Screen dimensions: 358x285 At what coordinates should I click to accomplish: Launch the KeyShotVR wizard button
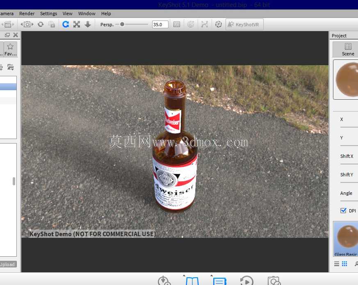(244, 25)
